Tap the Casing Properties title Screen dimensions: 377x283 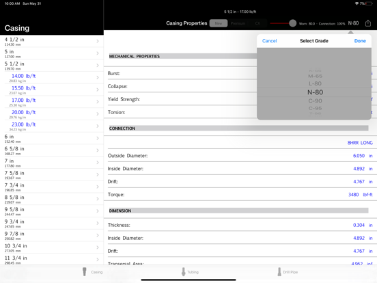tap(186, 23)
